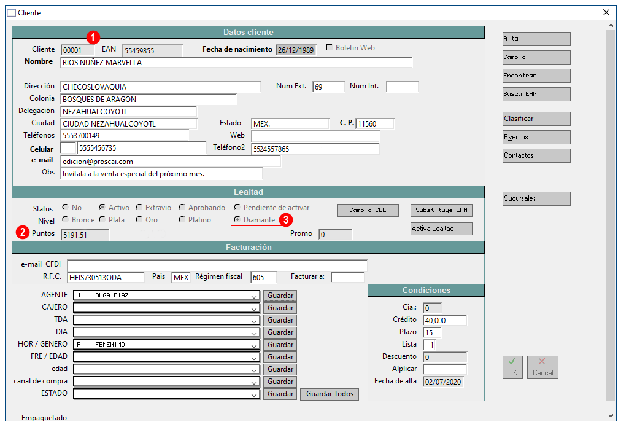The image size is (621, 427).
Task: Click the Alta button
Action: (x=537, y=39)
